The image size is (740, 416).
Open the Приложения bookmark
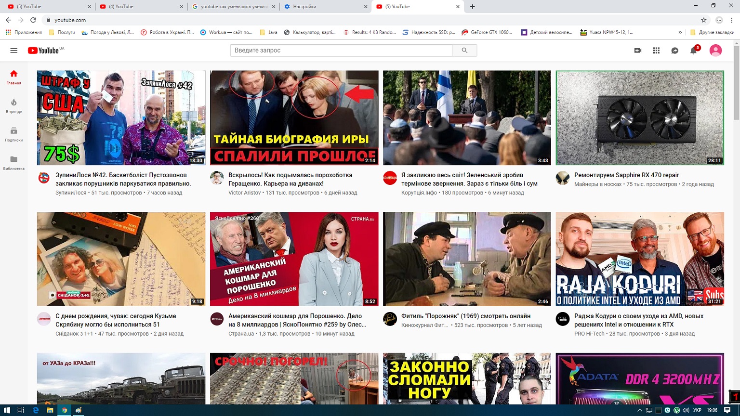coord(24,32)
